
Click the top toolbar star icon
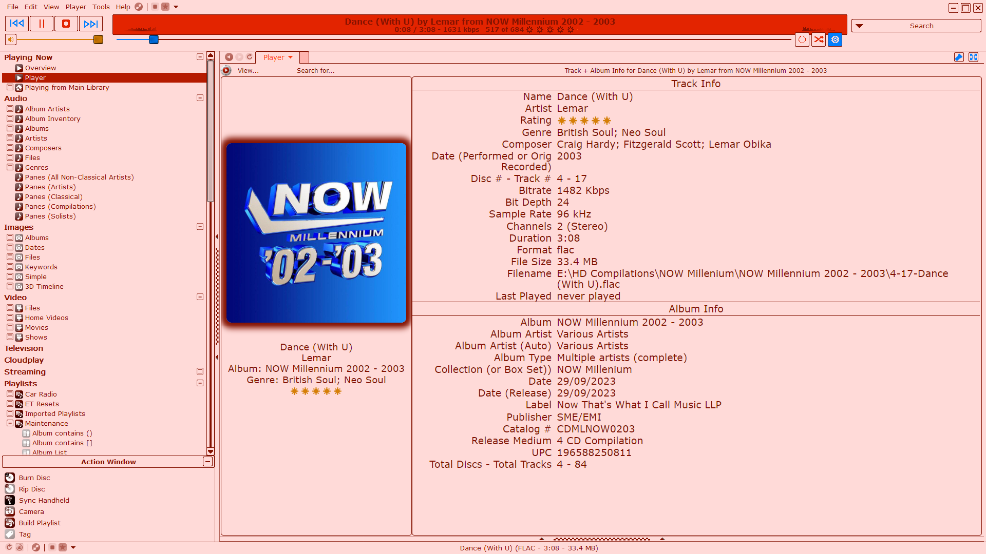(165, 7)
